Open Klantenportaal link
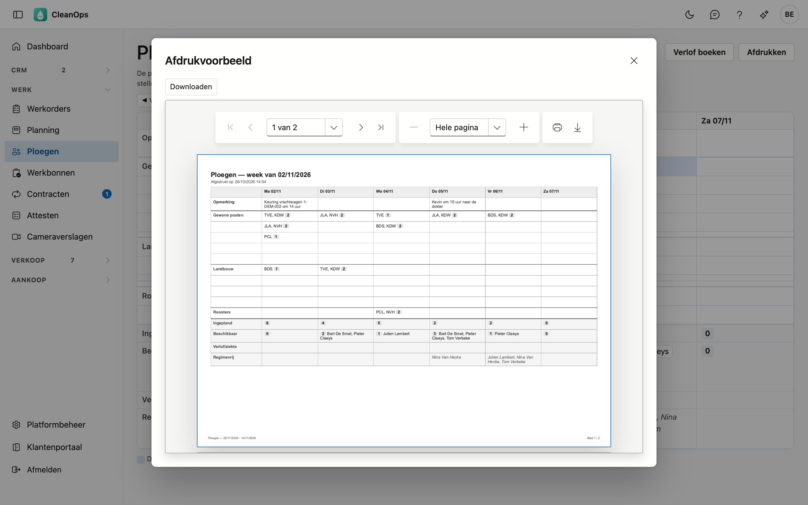The width and height of the screenshot is (808, 505). (61, 447)
